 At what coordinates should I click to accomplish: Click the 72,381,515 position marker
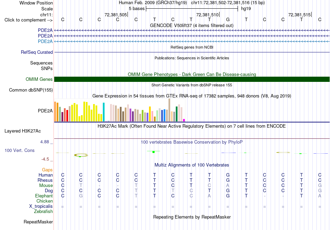click(x=299, y=15)
